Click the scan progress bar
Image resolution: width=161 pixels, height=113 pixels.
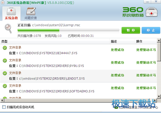(x=68, y=30)
